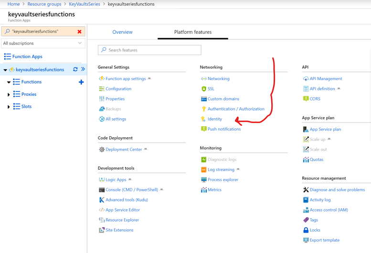The height and width of the screenshot is (253, 371).
Task: Expand the double chevron beside keyvaultseriesfunctions
Action: pos(83,69)
